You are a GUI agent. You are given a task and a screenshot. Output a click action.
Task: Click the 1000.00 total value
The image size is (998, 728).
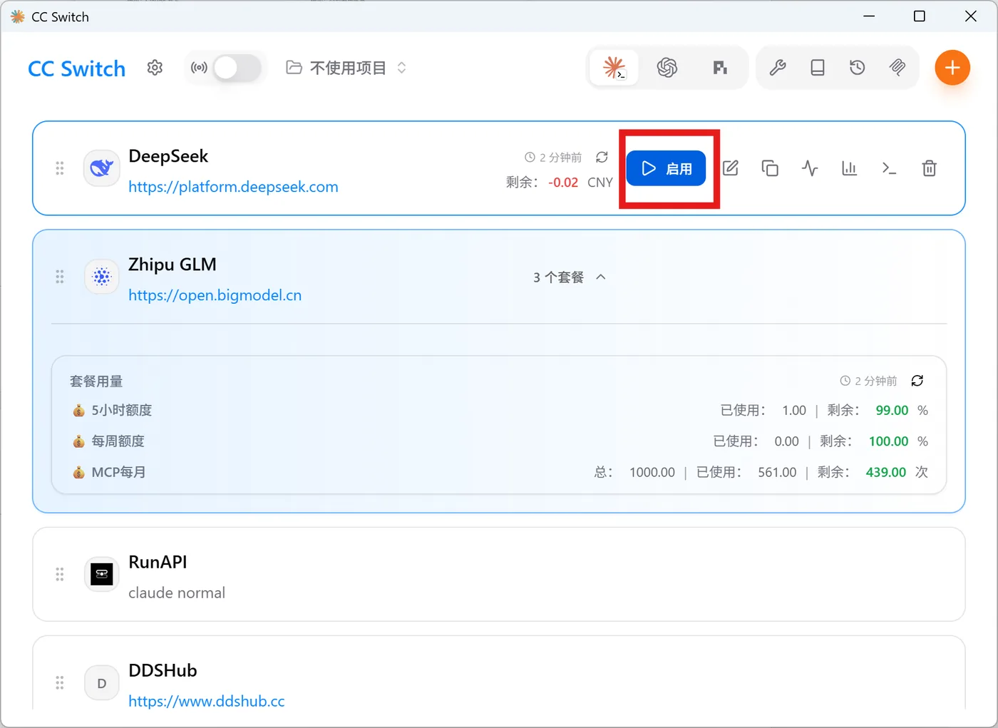[652, 472]
